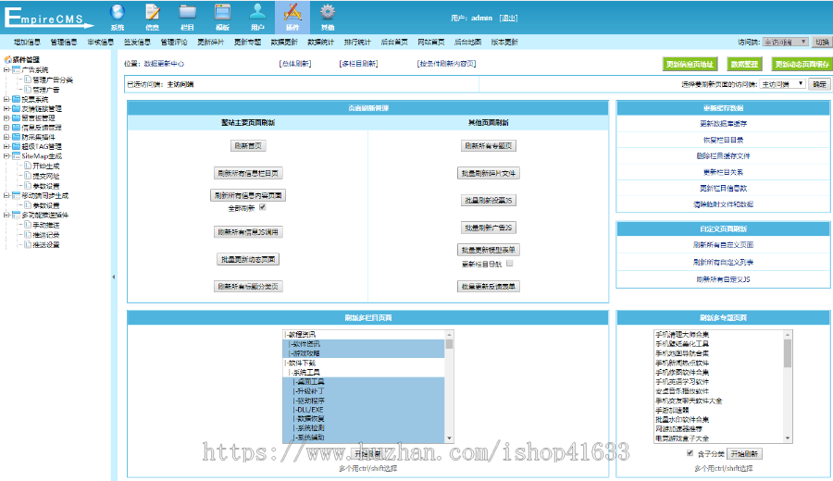Open the 系统 globe icon in top navigation
Screen dimensions: 833x481
coord(118,12)
